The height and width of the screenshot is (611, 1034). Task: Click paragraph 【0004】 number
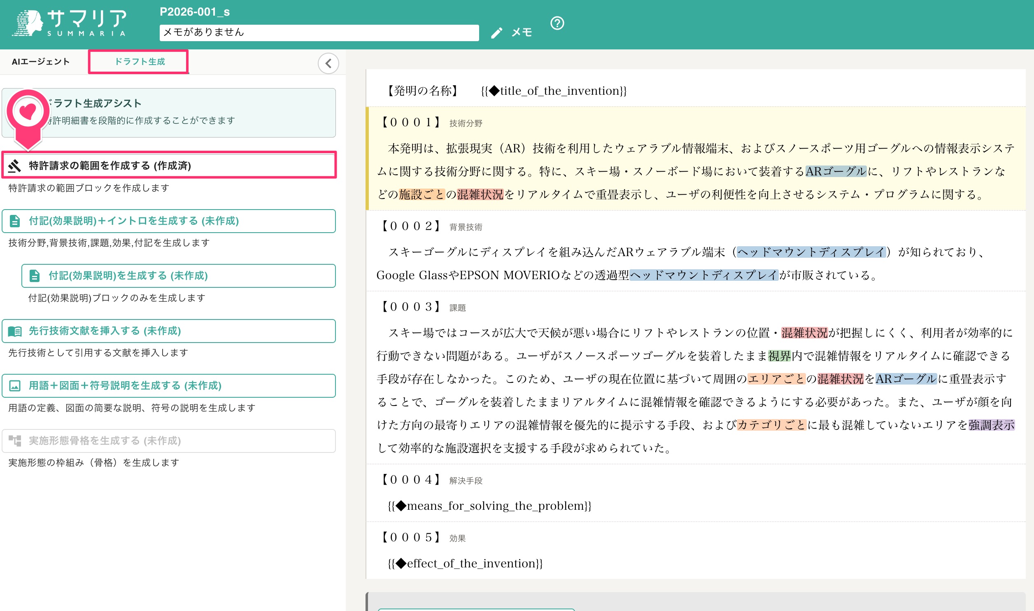point(411,480)
